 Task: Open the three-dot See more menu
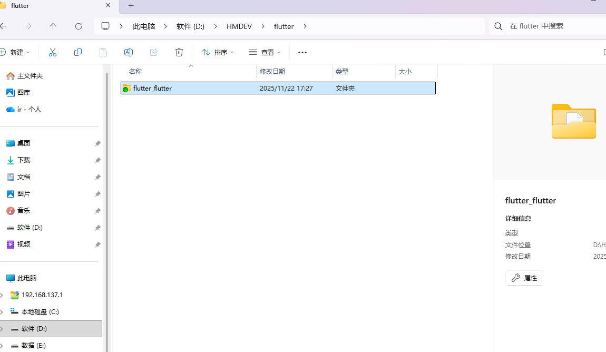click(302, 52)
